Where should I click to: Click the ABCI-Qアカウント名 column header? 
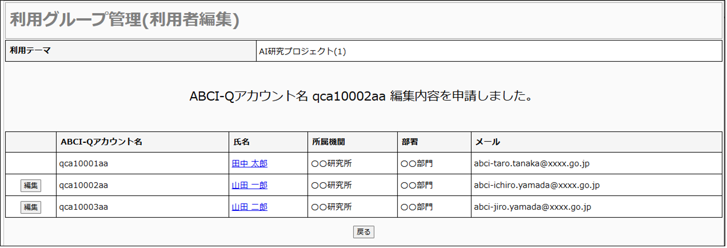coord(101,142)
